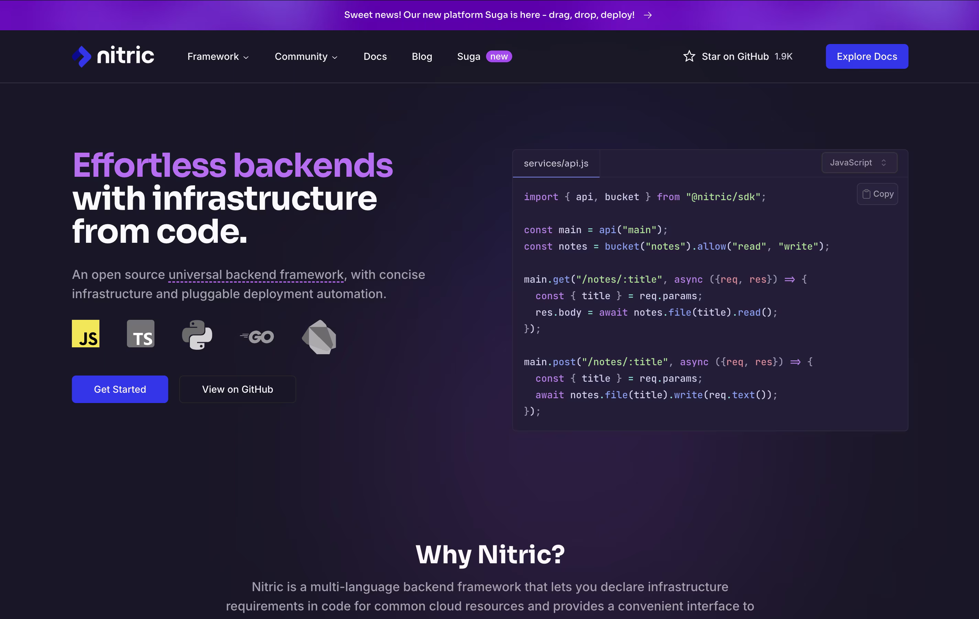Viewport: 979px width, 619px height.
Task: Click the main.post line in code
Action: click(x=668, y=362)
